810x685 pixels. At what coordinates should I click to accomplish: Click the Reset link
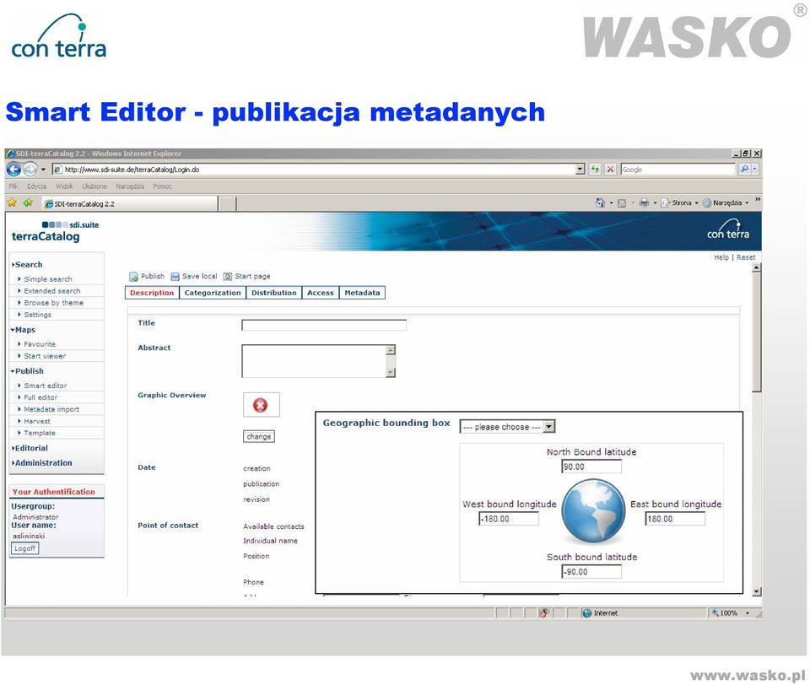point(745,257)
